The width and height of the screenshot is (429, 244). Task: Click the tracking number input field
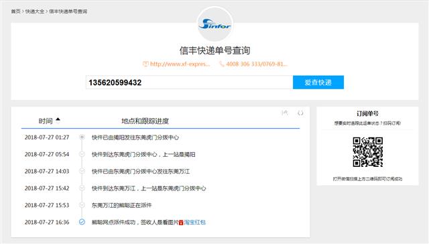click(189, 82)
